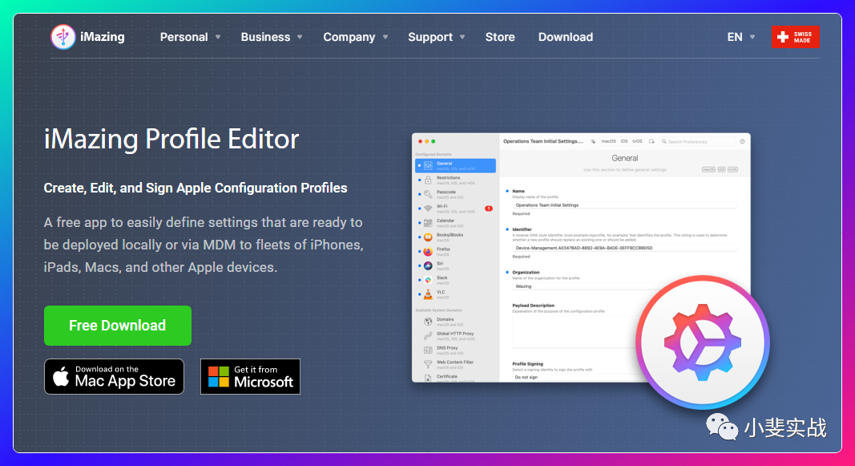
Task: Click Download on the Mac App Store
Action: pos(114,376)
